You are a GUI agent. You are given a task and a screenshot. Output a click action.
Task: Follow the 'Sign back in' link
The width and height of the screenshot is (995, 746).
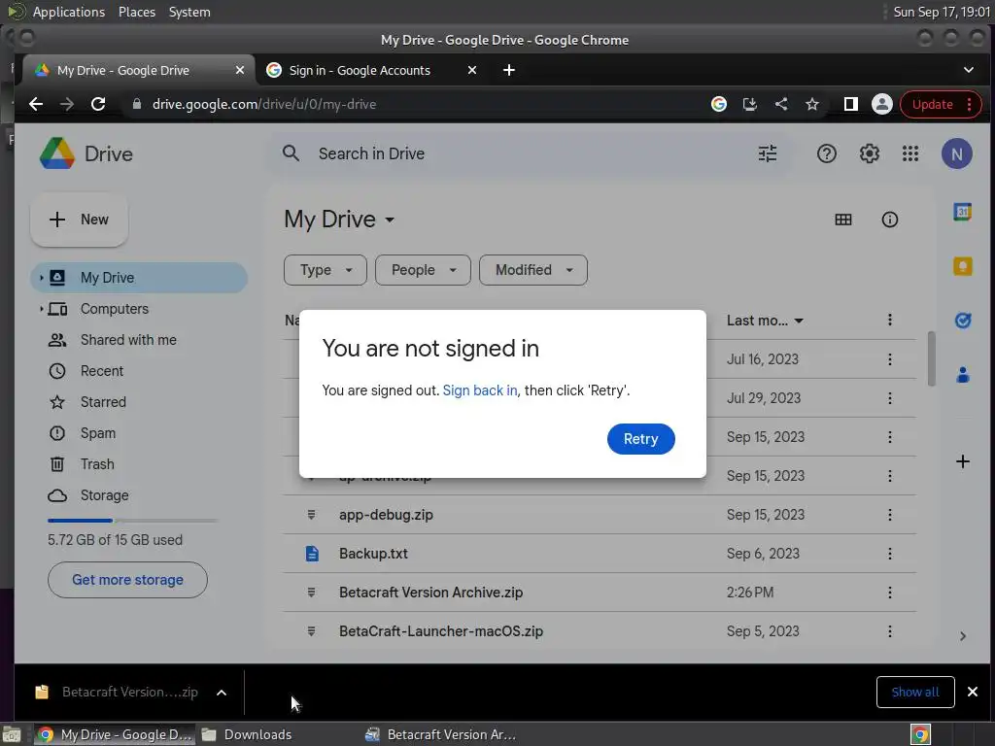pyautogui.click(x=480, y=390)
